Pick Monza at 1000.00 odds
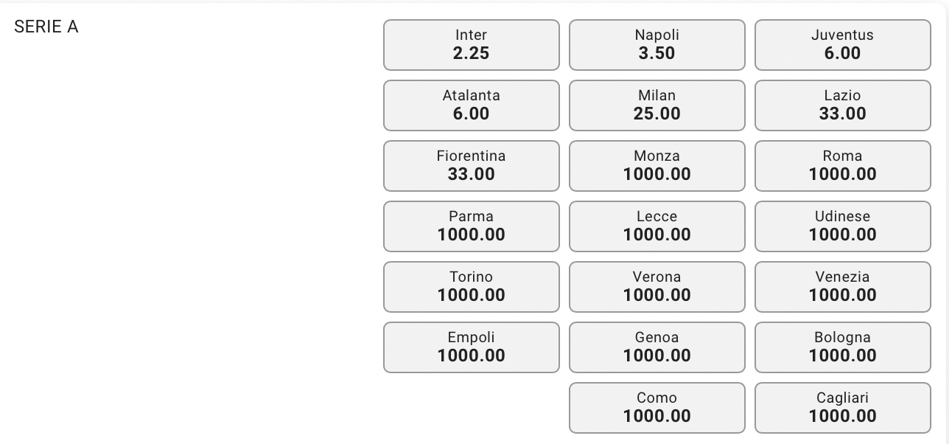 coord(657,166)
